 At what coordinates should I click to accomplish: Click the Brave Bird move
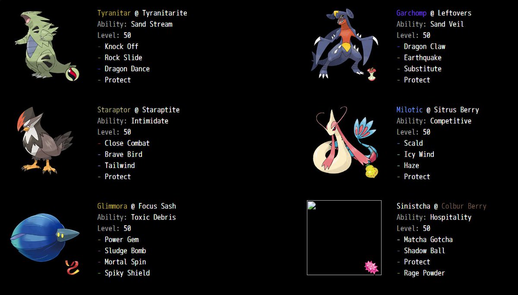coord(123,155)
